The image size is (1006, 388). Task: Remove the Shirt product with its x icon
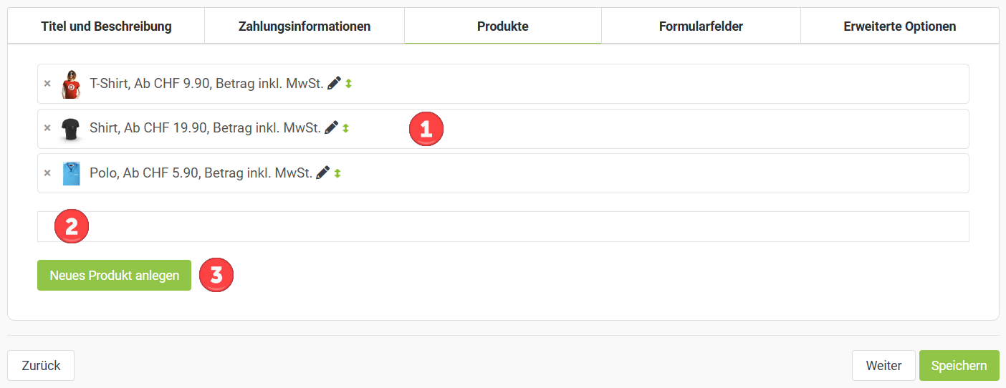(x=47, y=128)
